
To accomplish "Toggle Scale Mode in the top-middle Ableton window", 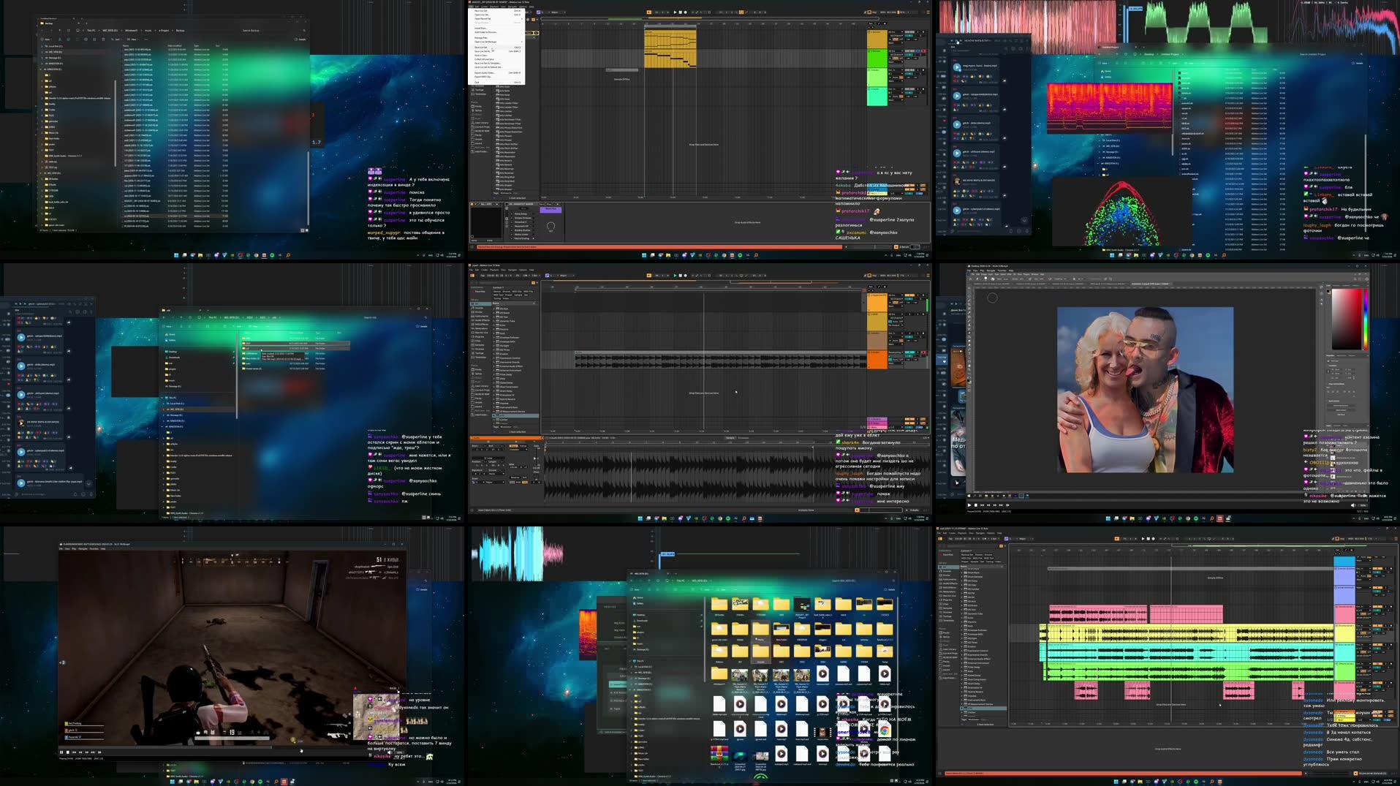I will [538, 12].
